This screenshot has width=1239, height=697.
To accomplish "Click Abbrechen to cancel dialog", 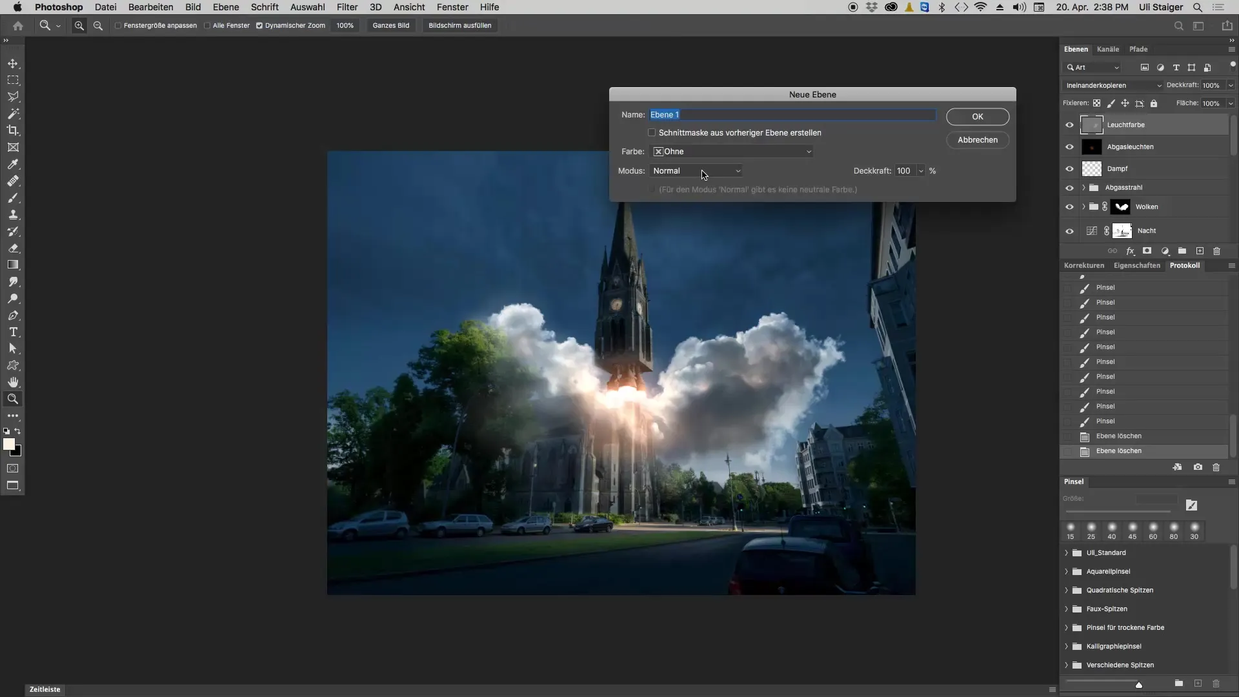I will point(978,140).
